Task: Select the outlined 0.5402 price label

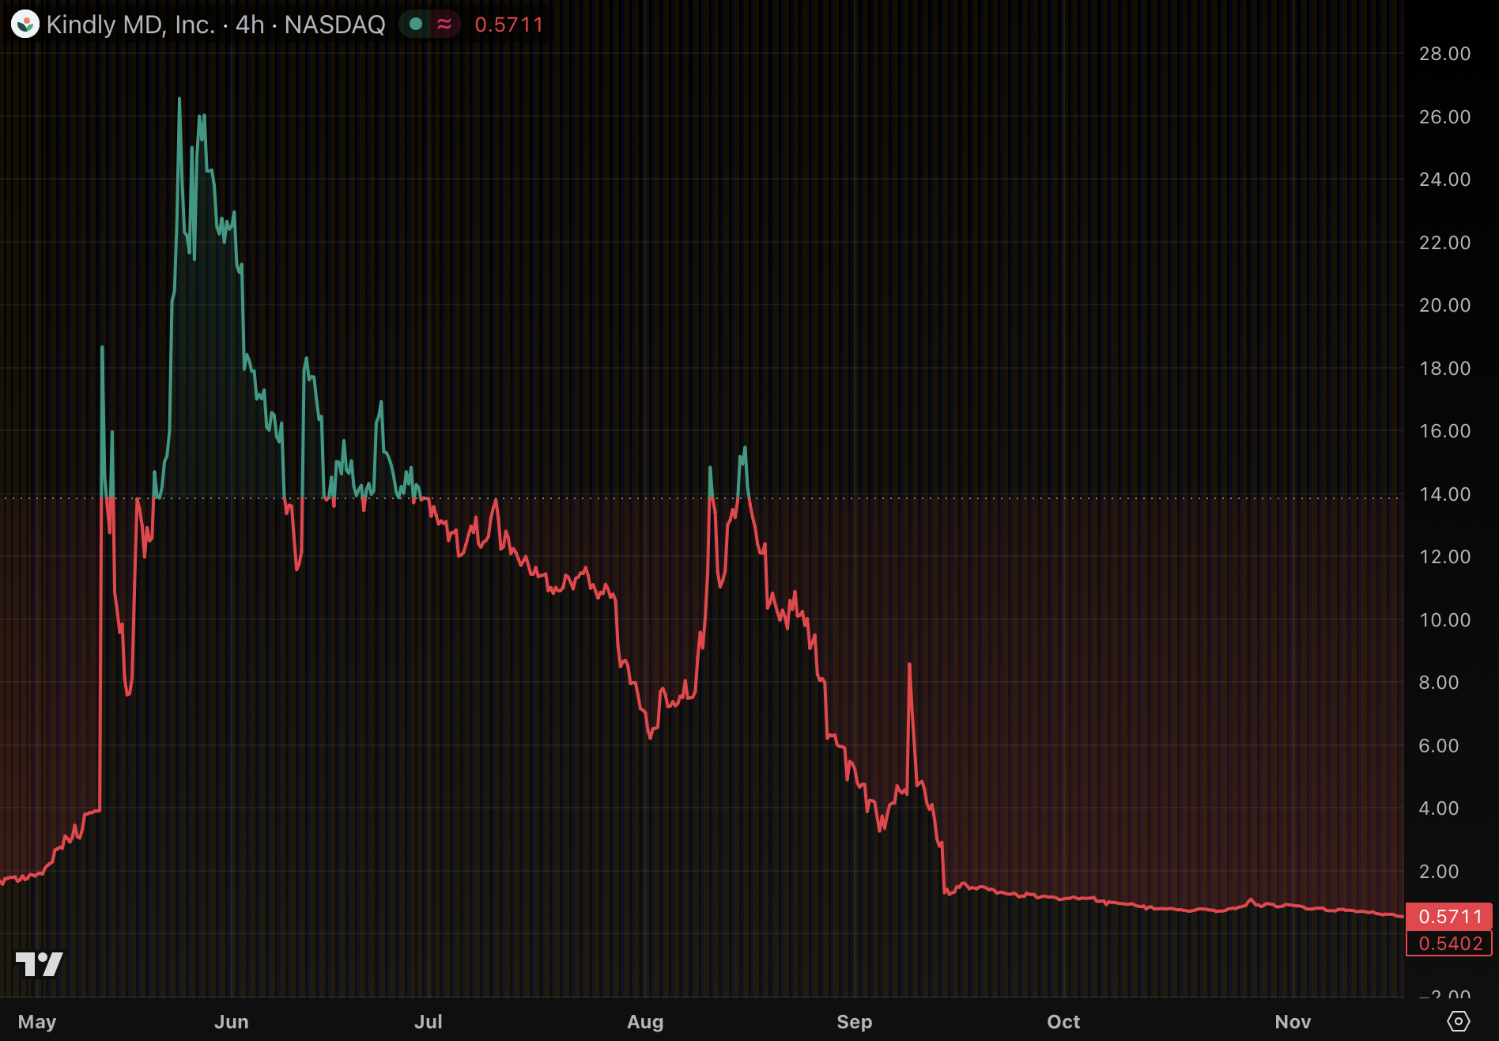Action: click(x=1449, y=944)
